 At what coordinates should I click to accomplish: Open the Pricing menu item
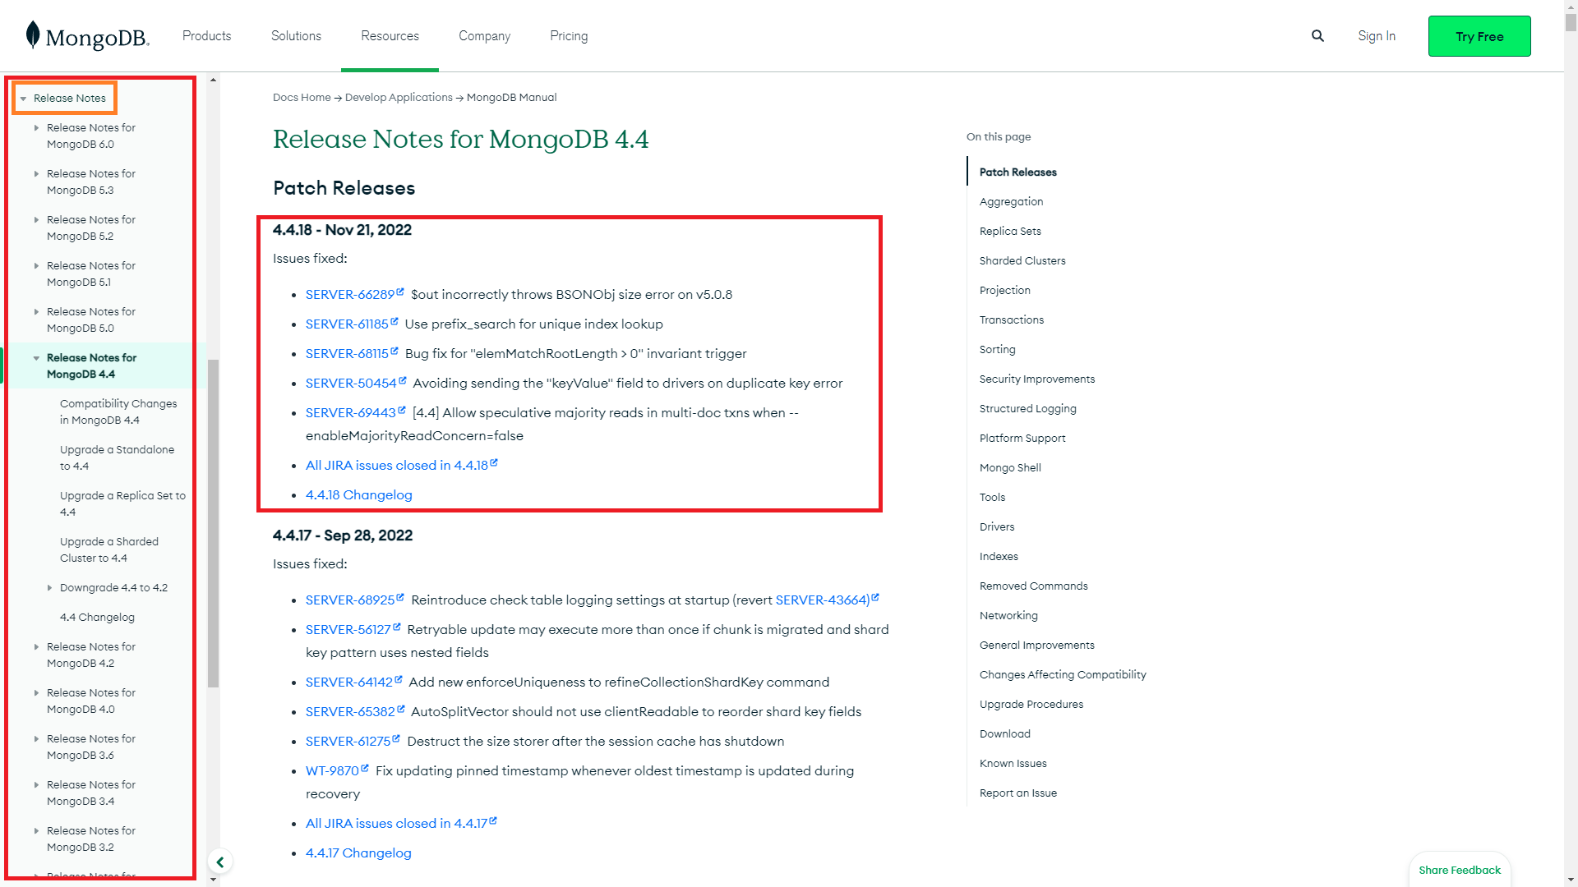pos(569,36)
